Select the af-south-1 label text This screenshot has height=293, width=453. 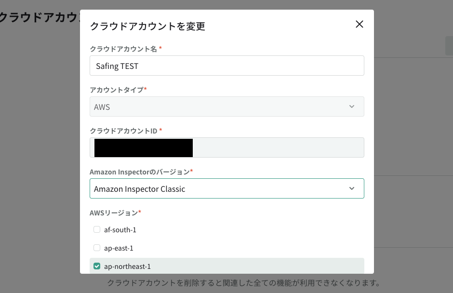120,230
